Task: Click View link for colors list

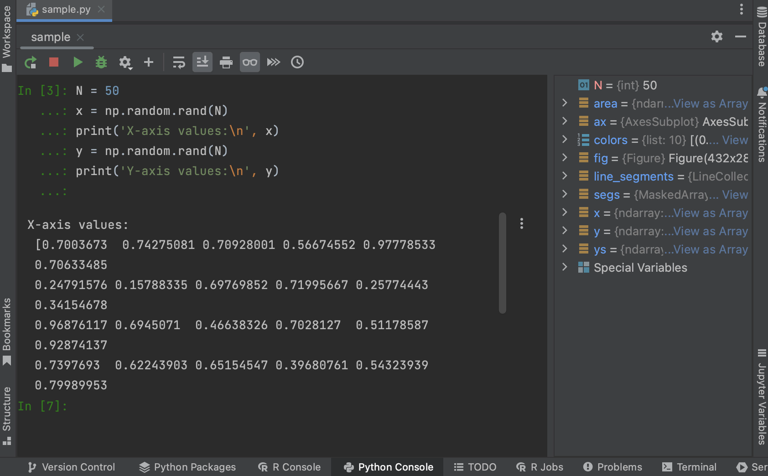Action: tap(735, 140)
